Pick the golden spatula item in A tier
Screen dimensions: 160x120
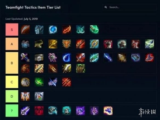(x=53, y=44)
